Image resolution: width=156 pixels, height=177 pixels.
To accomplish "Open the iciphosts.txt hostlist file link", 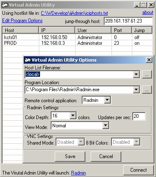I will (74, 13).
